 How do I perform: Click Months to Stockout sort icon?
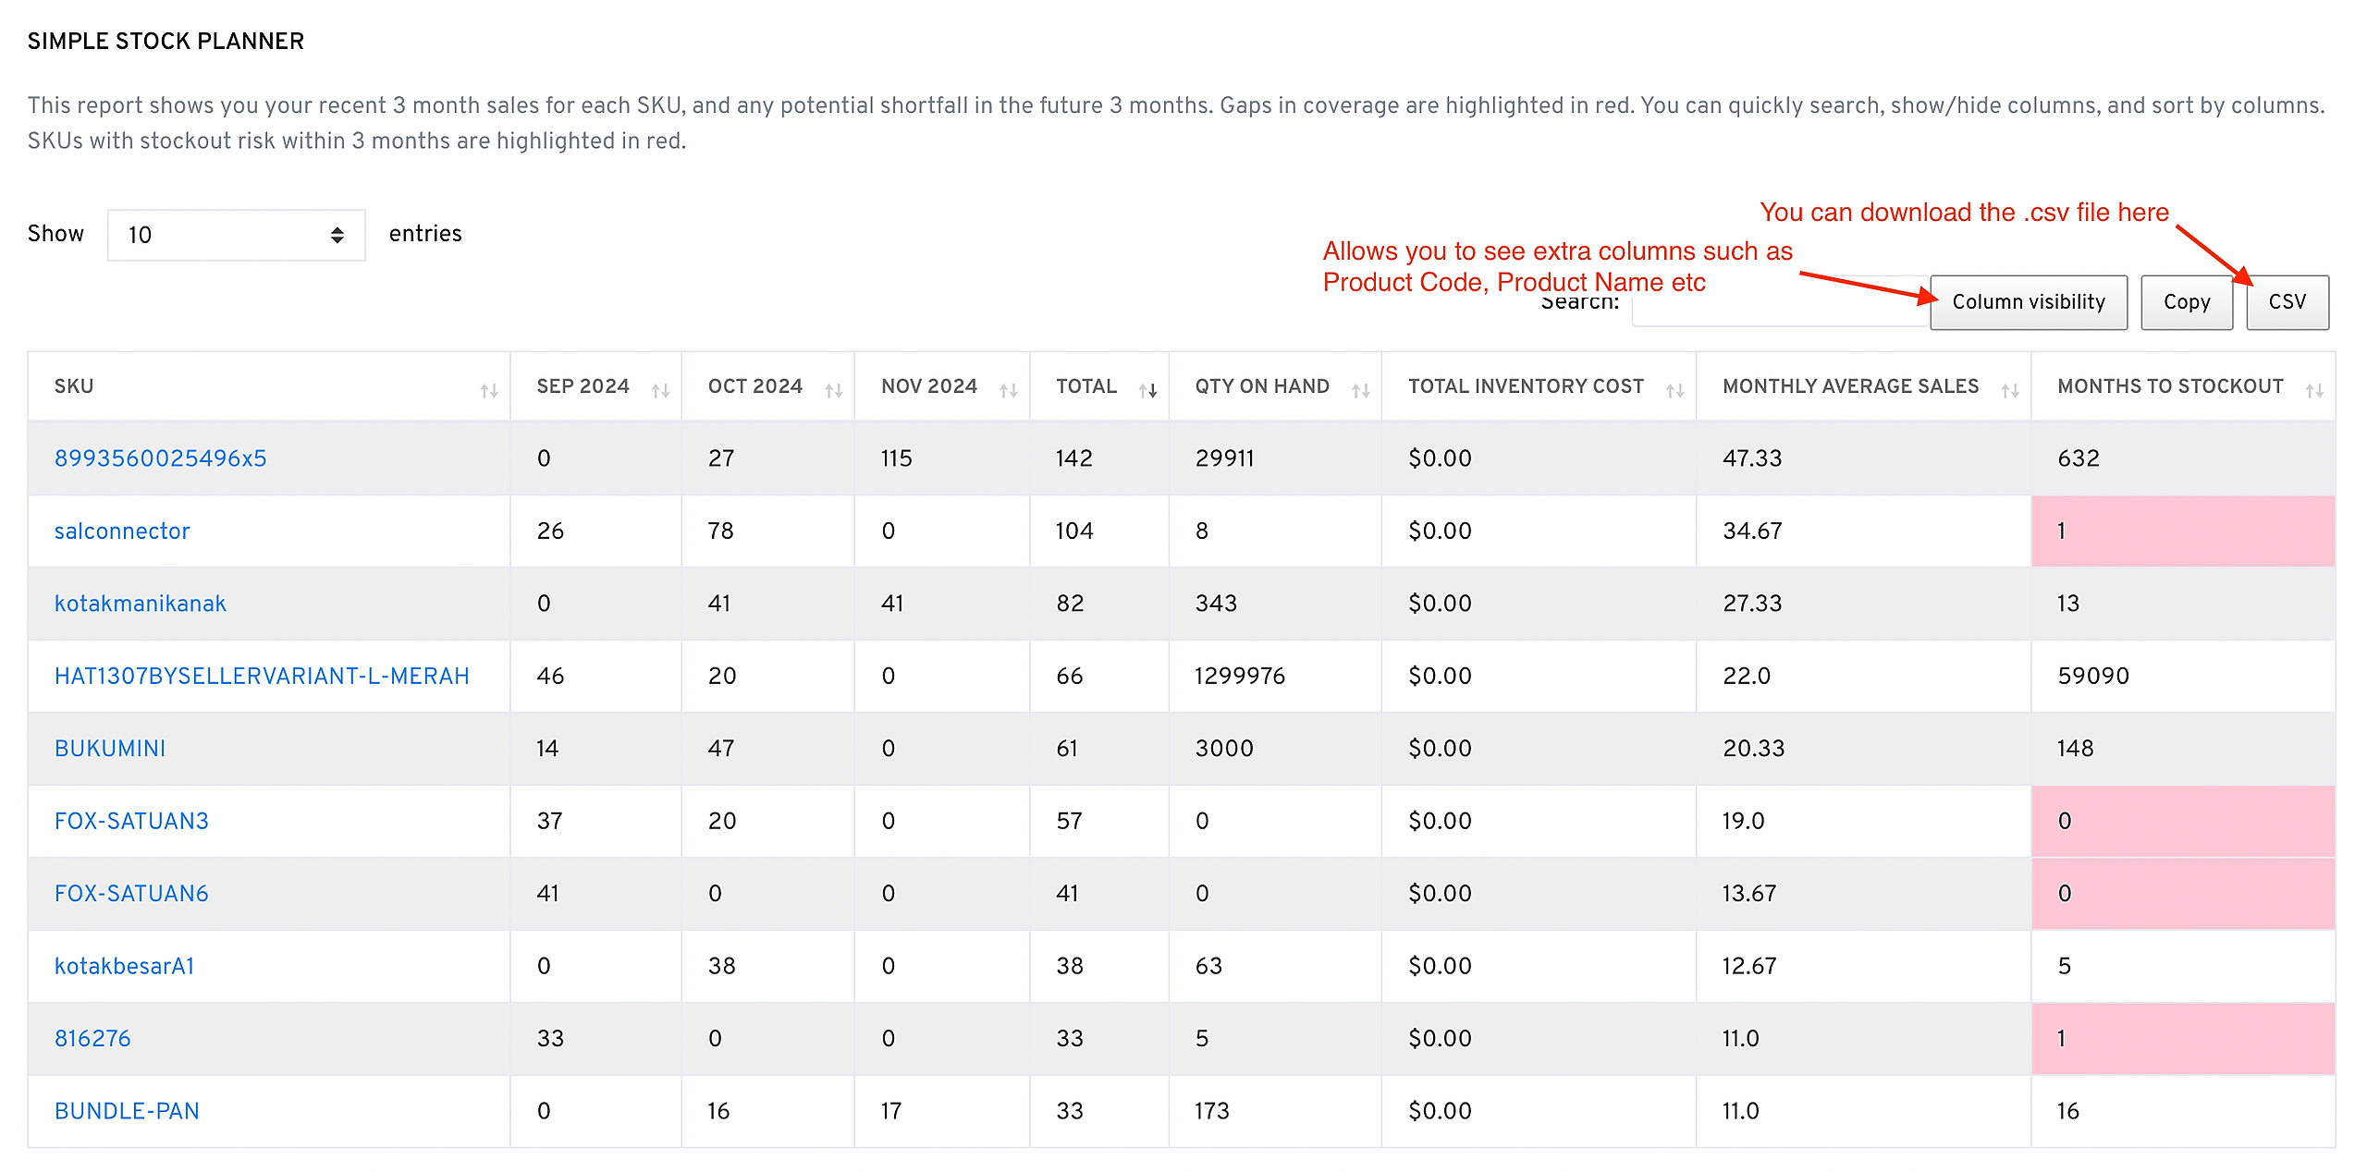(x=2315, y=391)
